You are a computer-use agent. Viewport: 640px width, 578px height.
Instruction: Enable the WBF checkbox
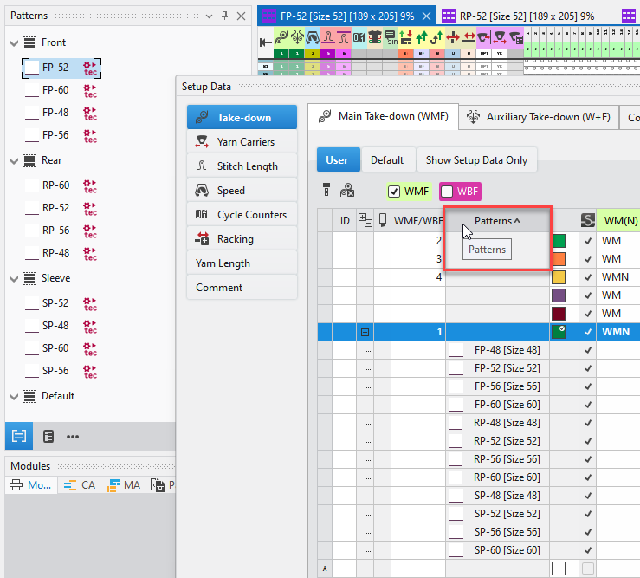pyautogui.click(x=447, y=192)
